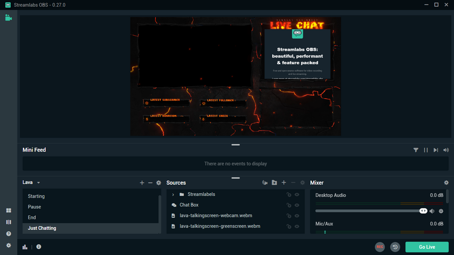Screen dimensions: 454x255
Task: Click the Latest Follower label in preview
Action: point(220,100)
